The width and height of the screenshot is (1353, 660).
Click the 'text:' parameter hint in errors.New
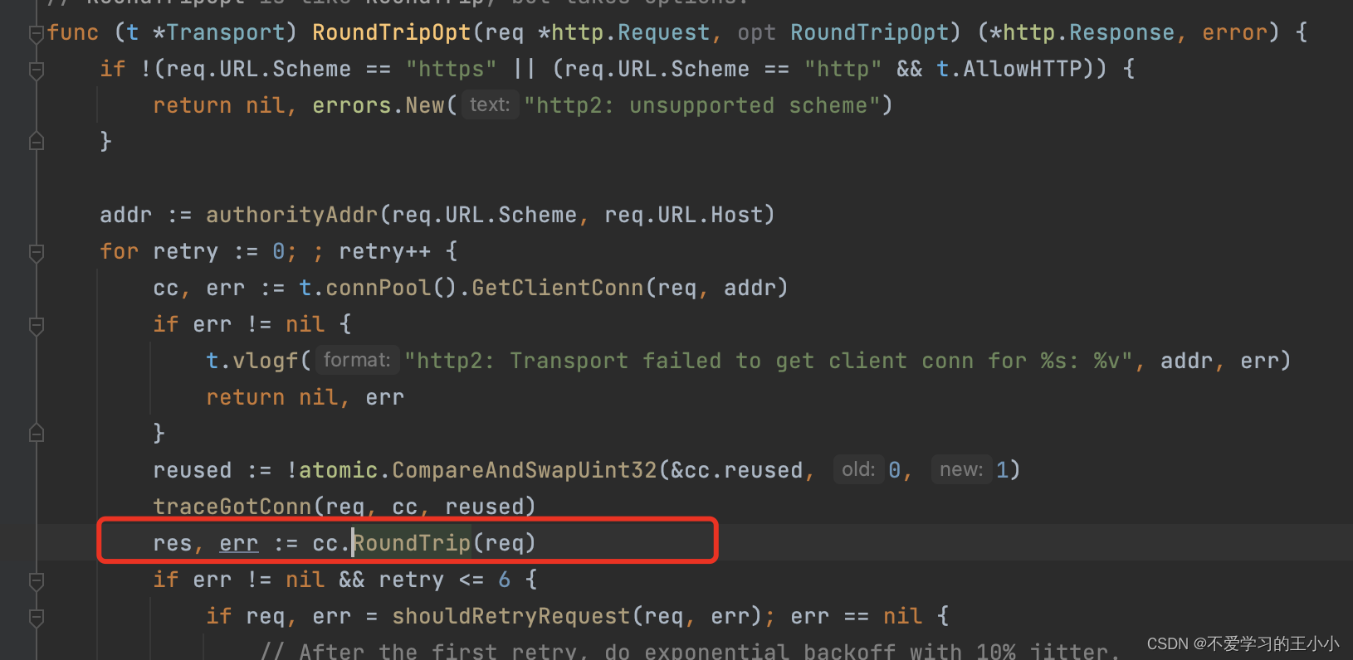tap(490, 105)
